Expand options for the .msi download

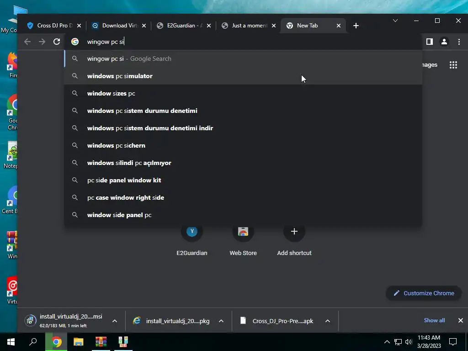[115, 321]
